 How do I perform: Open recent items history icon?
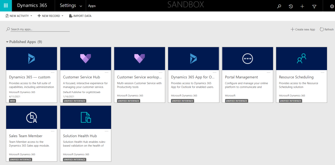pyautogui.click(x=291, y=6)
